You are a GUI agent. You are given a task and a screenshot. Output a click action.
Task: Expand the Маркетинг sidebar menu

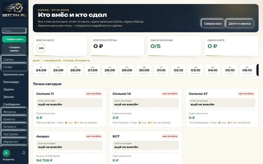click(14, 142)
